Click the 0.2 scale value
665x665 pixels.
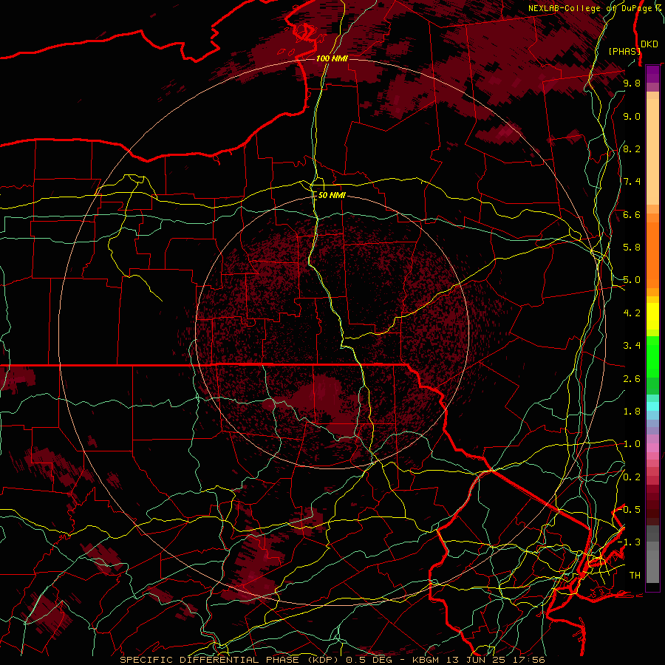632,477
